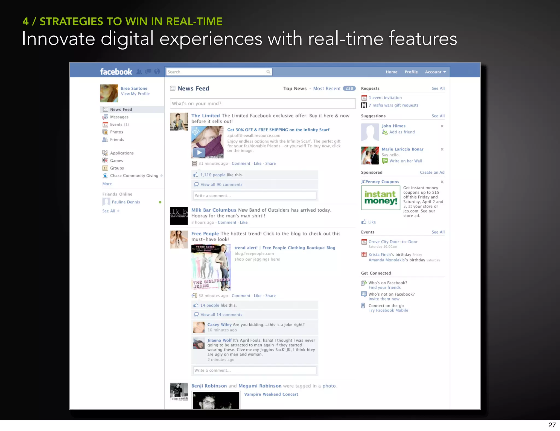Open the Photos sidebar icon
560x431 pixels.
pos(105,132)
